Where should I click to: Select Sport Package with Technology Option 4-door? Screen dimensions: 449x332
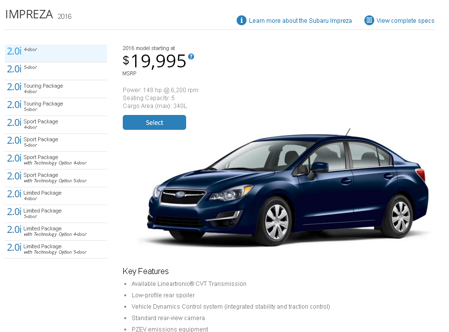(x=56, y=160)
